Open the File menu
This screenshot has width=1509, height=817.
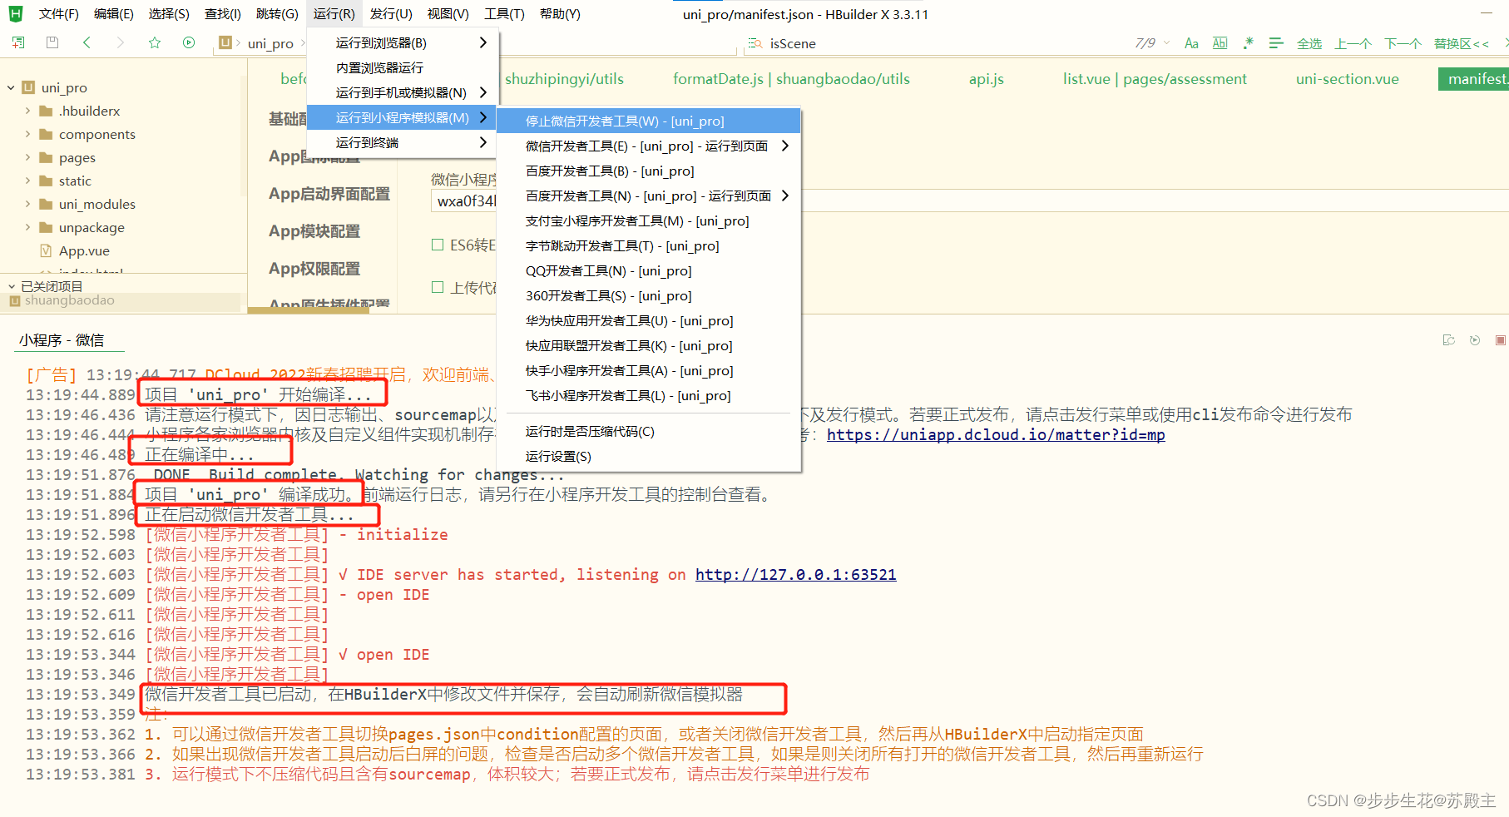59,14
